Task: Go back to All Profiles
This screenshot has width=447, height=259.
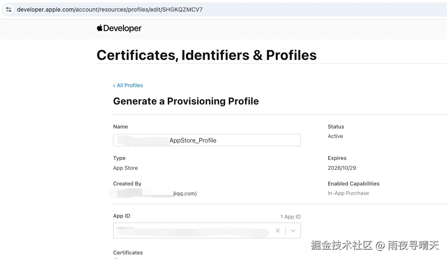Action: (x=128, y=85)
